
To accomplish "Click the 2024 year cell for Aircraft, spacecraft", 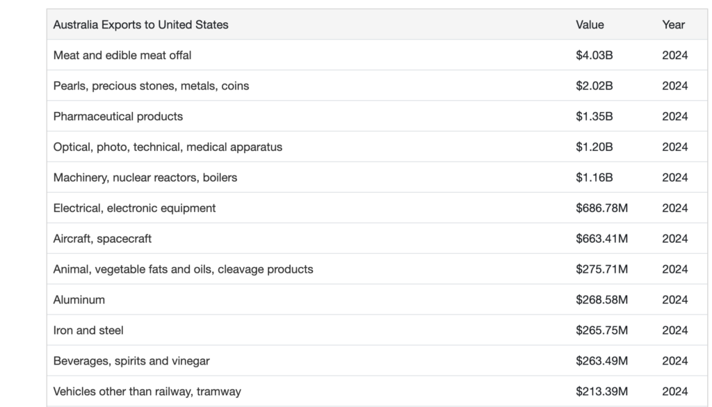I will tap(674, 239).
